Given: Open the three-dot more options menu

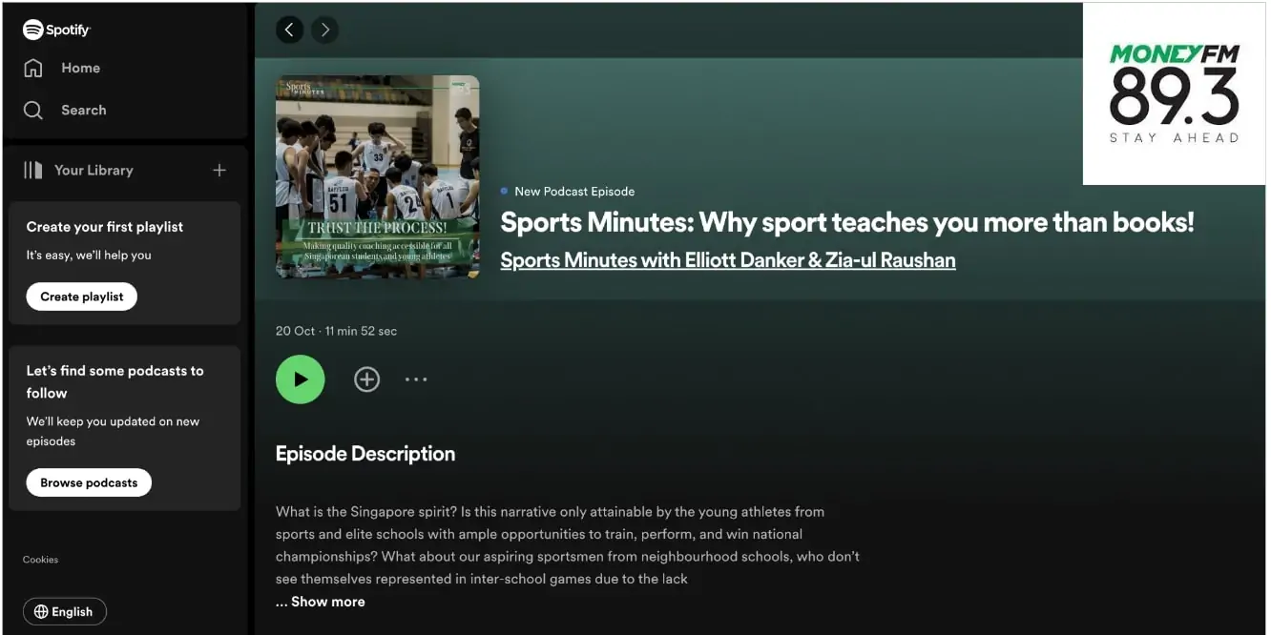Looking at the screenshot, I should [416, 379].
